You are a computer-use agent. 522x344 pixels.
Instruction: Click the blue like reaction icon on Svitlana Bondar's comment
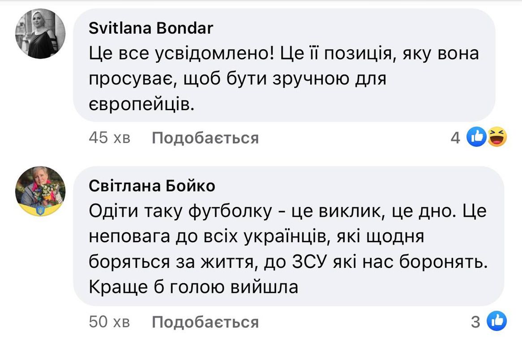(x=477, y=138)
